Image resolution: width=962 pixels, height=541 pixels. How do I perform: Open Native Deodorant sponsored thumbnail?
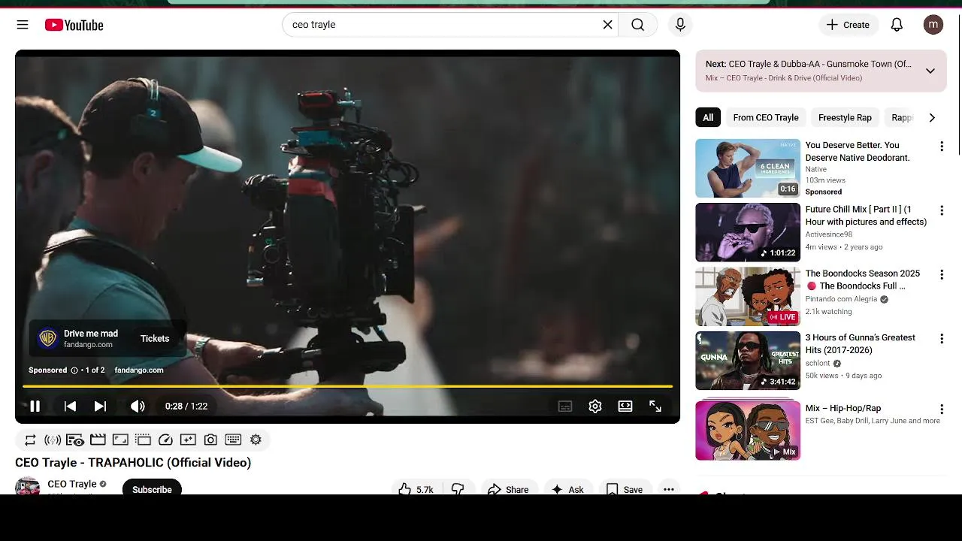(x=748, y=168)
